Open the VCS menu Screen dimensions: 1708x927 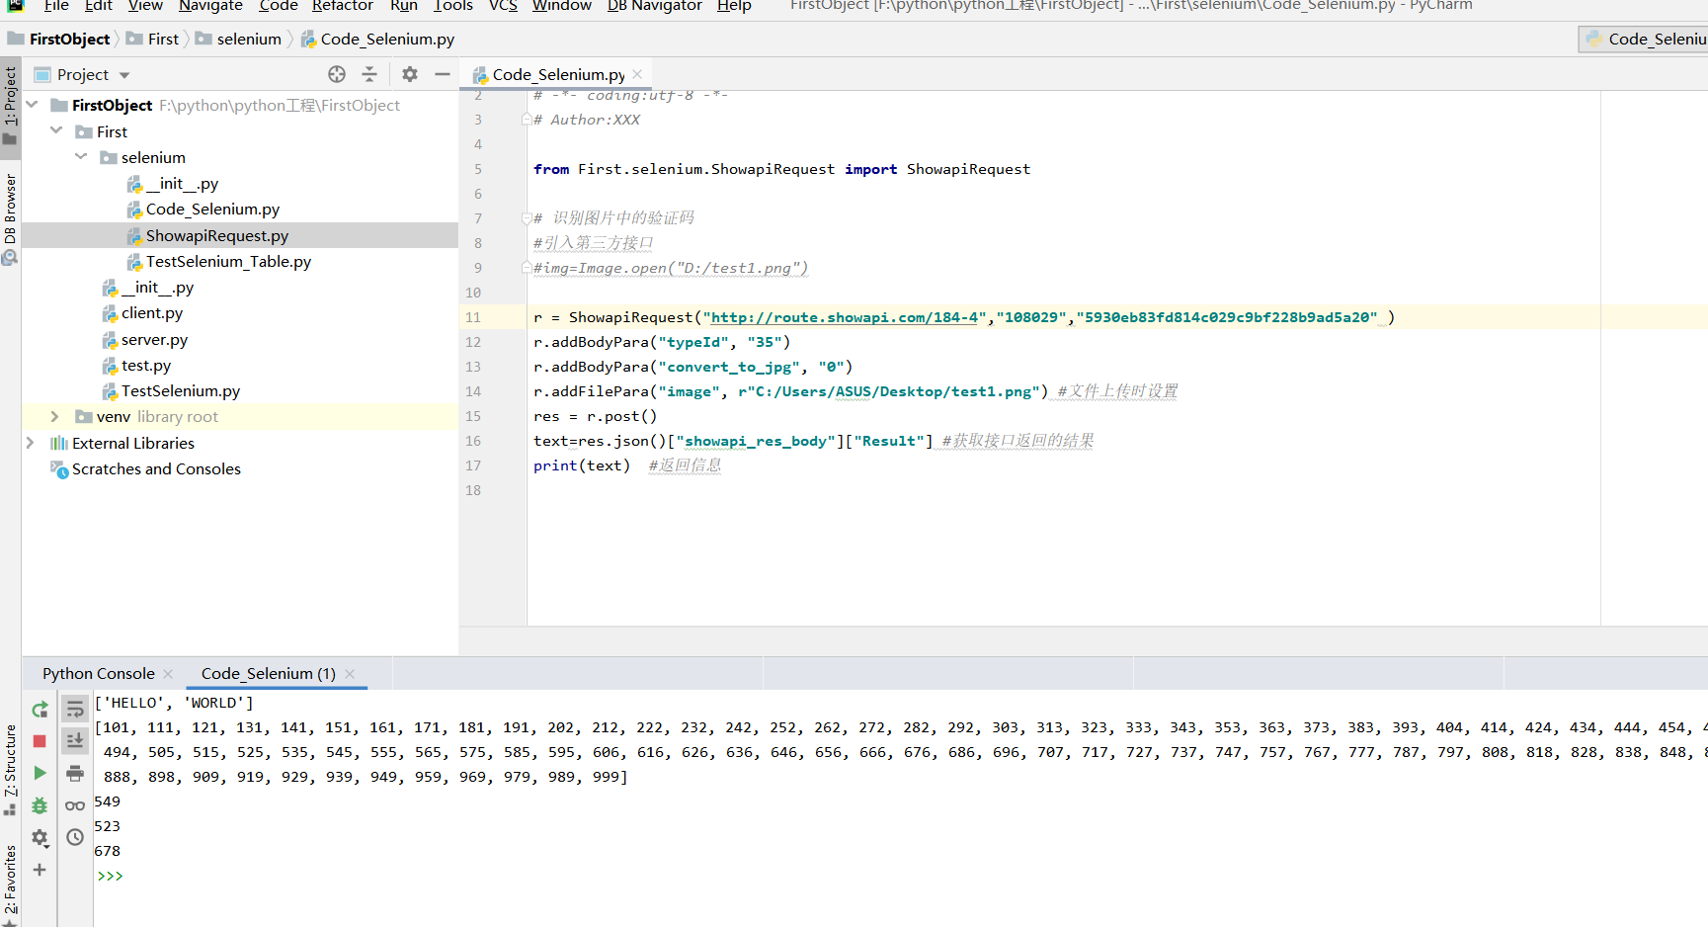pos(503,6)
